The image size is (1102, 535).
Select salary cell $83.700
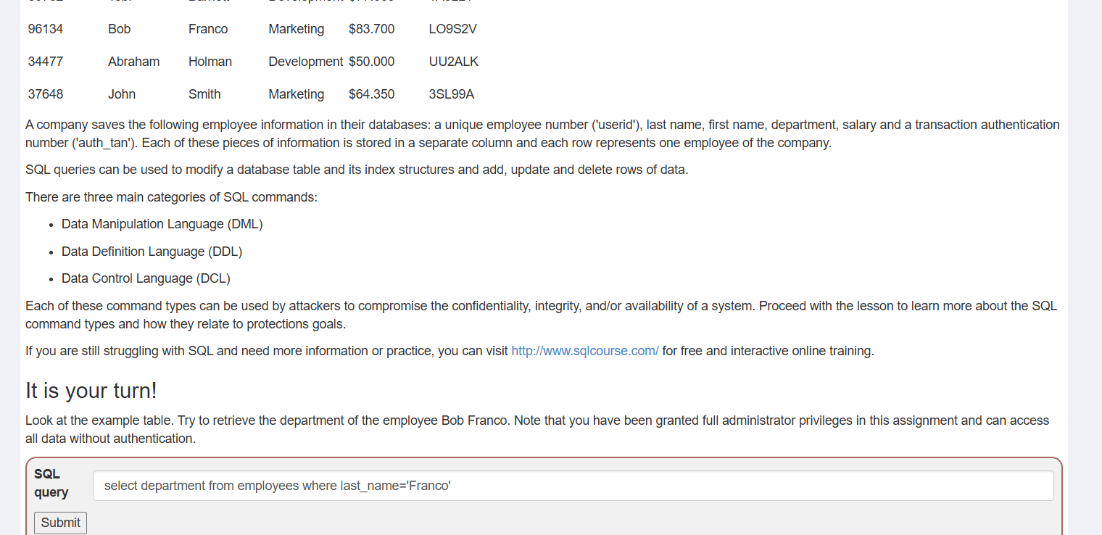(371, 29)
